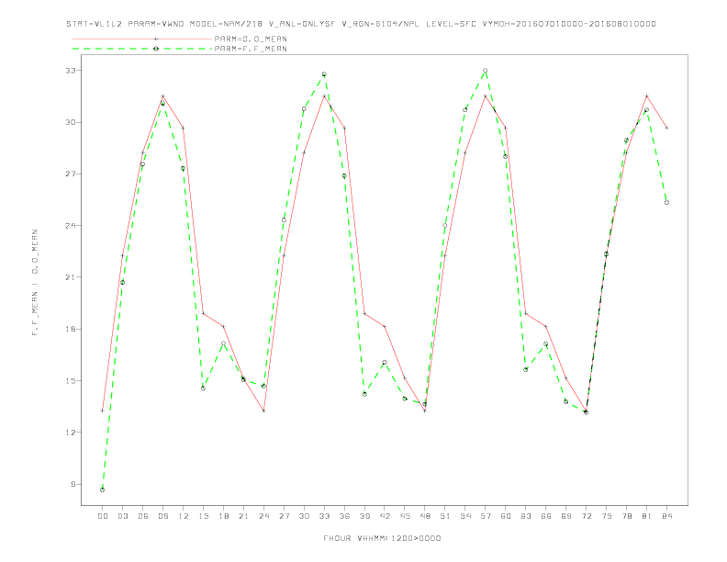The height and width of the screenshot is (562, 727).
Task: Click the 27 forecast hour tick label
Action: click(284, 516)
